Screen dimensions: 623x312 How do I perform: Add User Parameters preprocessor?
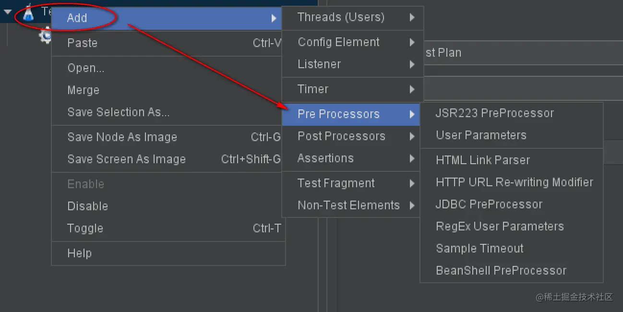[x=481, y=135]
